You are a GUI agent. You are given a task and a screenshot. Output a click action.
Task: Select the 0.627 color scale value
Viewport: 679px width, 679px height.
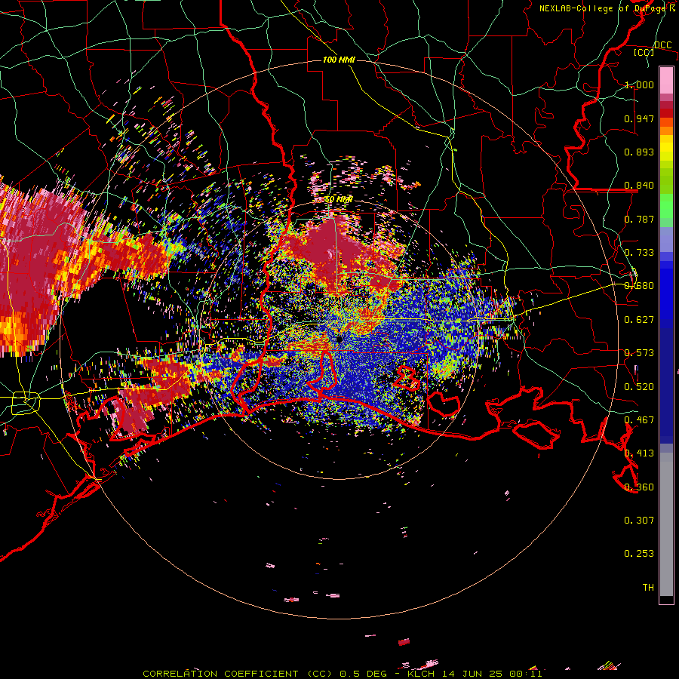tap(639, 320)
